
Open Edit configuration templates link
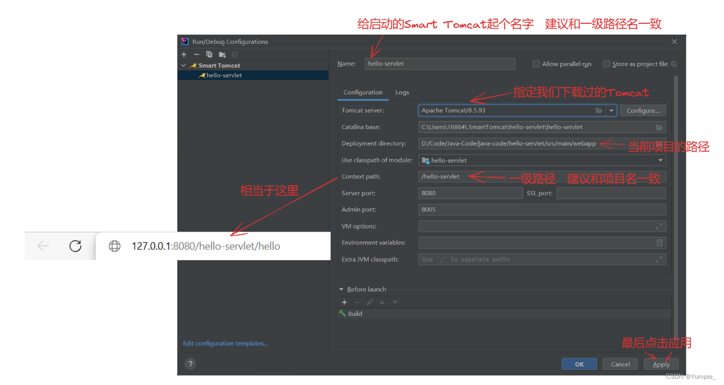(226, 343)
